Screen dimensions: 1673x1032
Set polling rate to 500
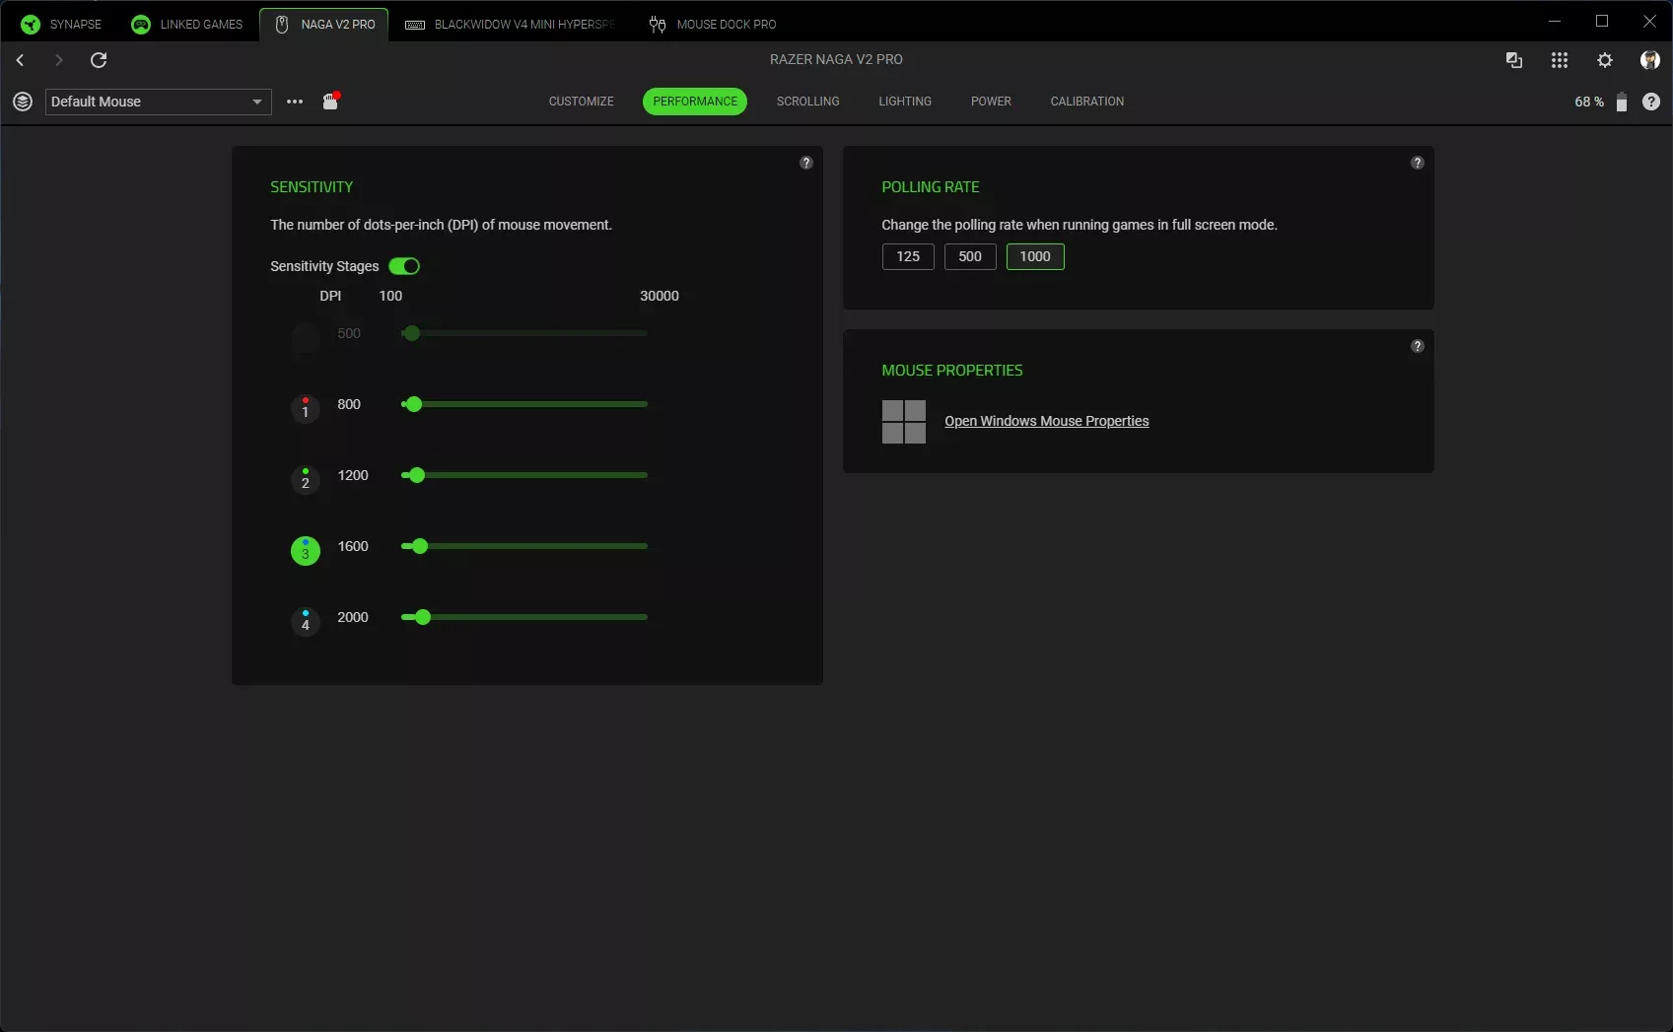coord(970,256)
